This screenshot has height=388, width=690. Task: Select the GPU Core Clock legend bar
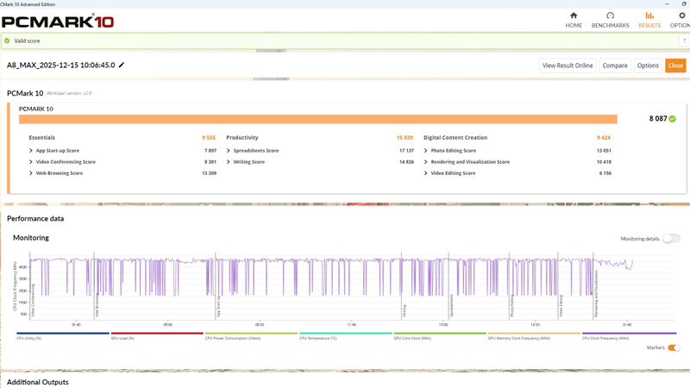point(440,334)
